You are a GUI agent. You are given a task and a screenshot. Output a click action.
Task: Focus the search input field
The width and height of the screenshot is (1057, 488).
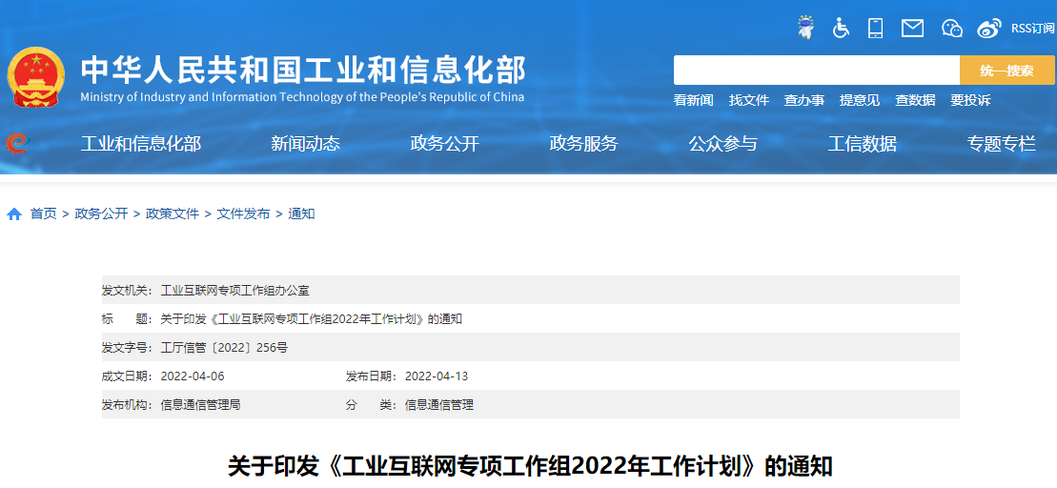[816, 71]
